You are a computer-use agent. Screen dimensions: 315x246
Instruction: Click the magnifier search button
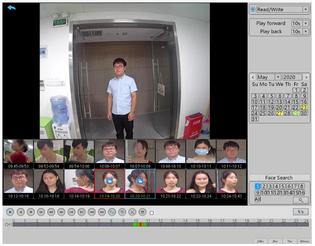point(301,200)
